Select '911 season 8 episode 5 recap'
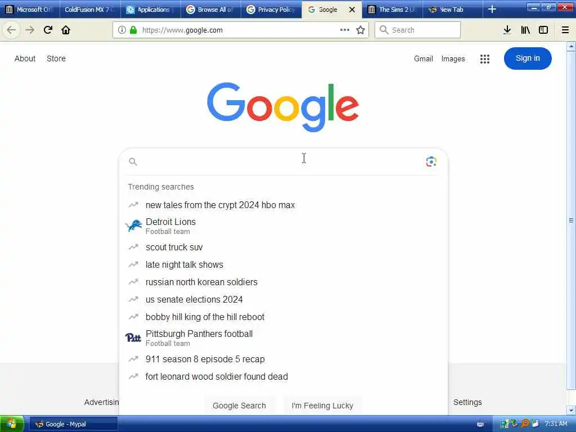The image size is (576, 432). pos(283,359)
